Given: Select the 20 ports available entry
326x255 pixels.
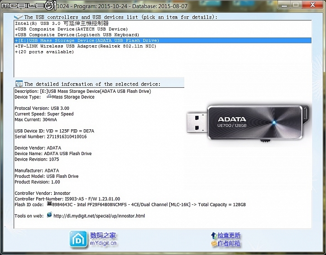Looking at the screenshot, I should click(x=163, y=52).
